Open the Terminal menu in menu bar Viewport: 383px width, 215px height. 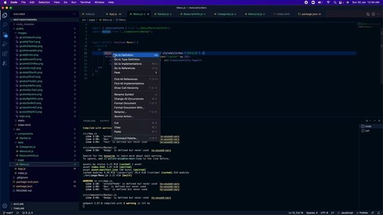click(x=85, y=2)
